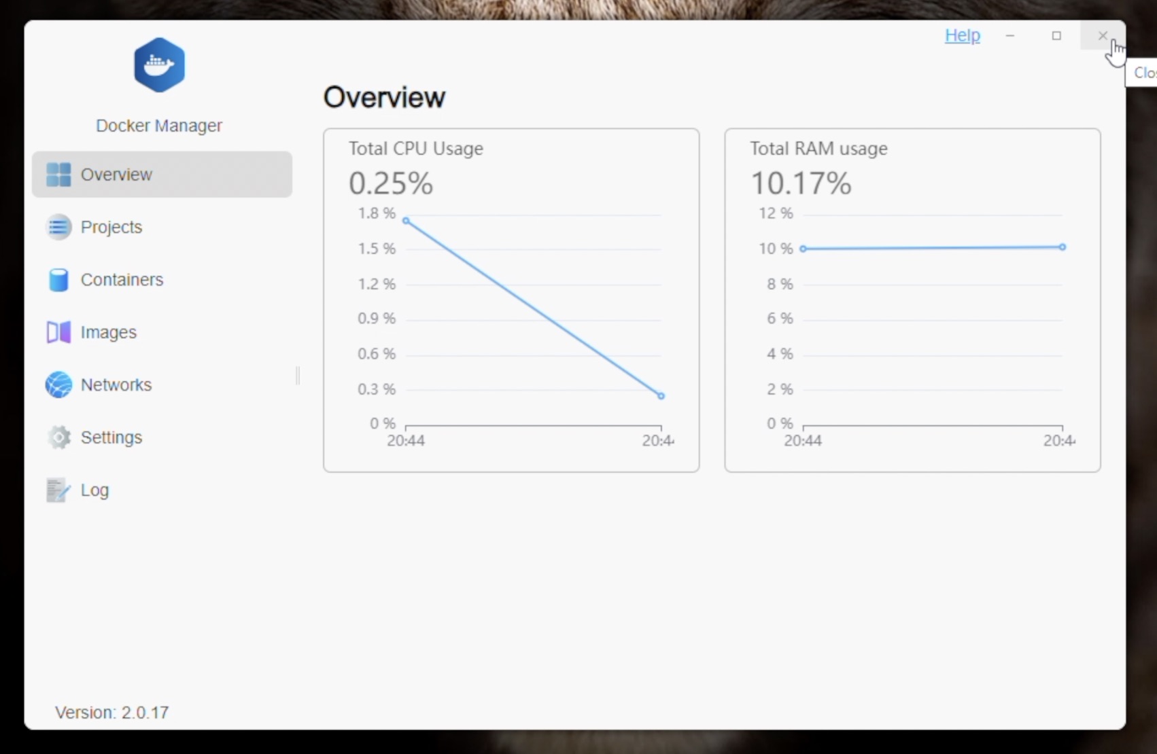Click the Networks globe icon
The width and height of the screenshot is (1157, 754).
tap(58, 384)
